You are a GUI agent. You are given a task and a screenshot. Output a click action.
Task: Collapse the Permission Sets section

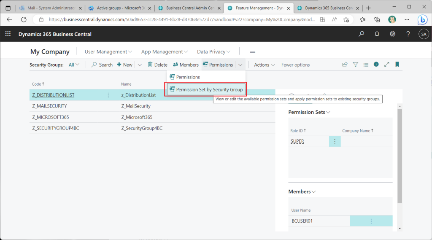click(x=309, y=112)
